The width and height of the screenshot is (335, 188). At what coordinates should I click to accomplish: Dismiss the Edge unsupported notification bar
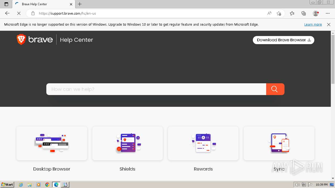point(329,24)
